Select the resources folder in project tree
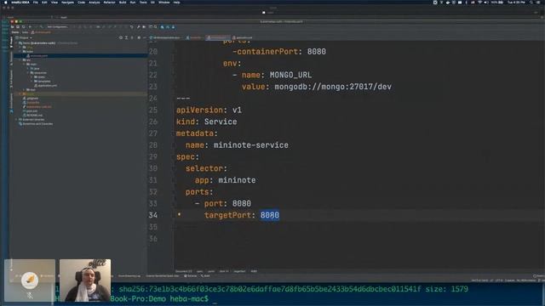This screenshot has width=545, height=306. [x=38, y=73]
